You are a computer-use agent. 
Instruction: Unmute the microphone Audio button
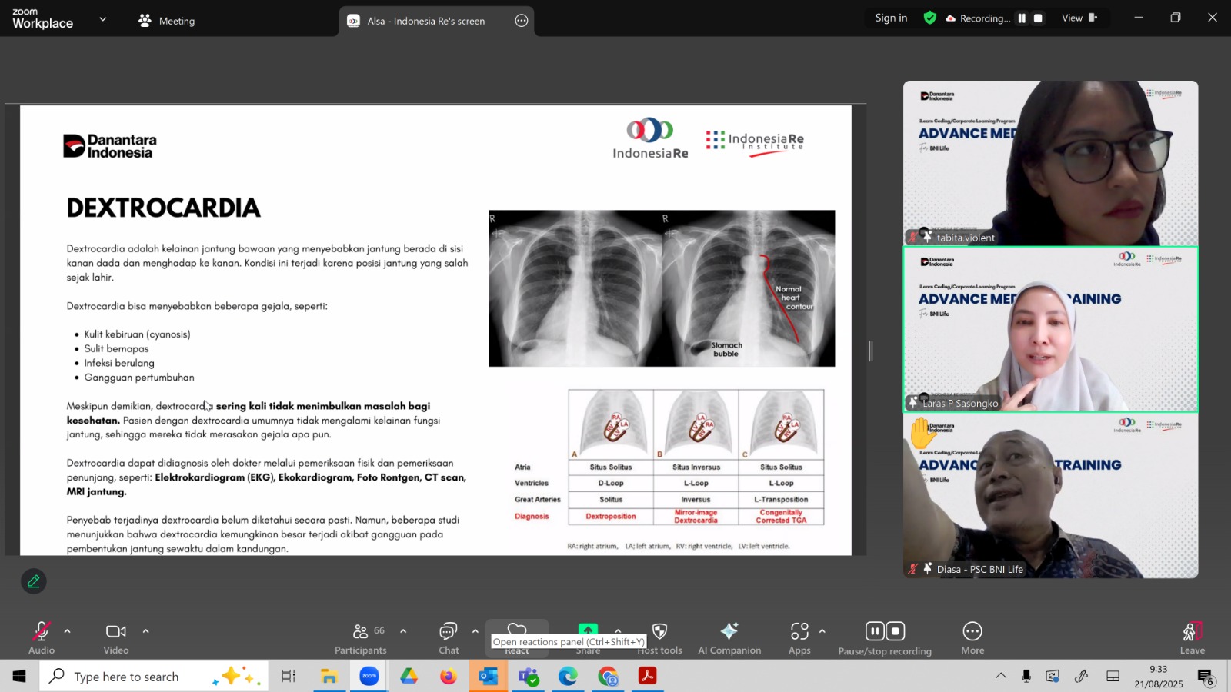coord(42,637)
